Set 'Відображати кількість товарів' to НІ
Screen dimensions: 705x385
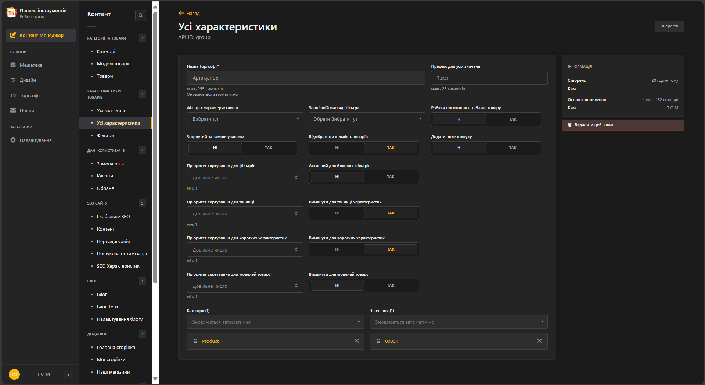point(337,148)
